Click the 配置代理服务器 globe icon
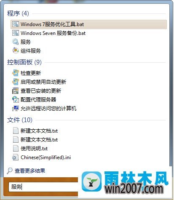174x200 pixels. [15, 99]
